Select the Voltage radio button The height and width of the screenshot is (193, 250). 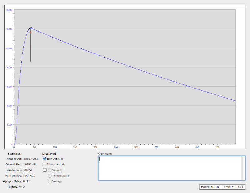[50, 181]
